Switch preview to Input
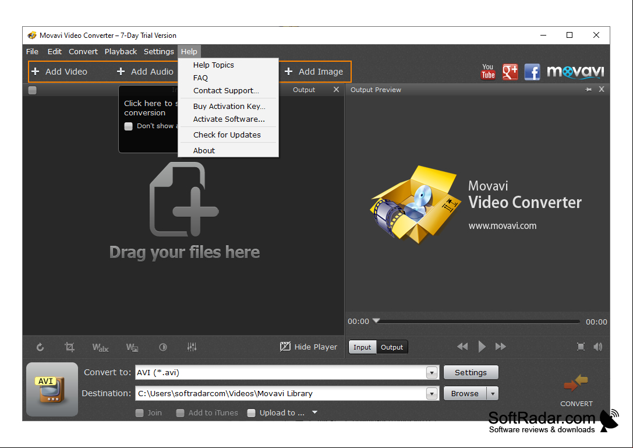Viewport: 633px width, 448px height. point(362,347)
